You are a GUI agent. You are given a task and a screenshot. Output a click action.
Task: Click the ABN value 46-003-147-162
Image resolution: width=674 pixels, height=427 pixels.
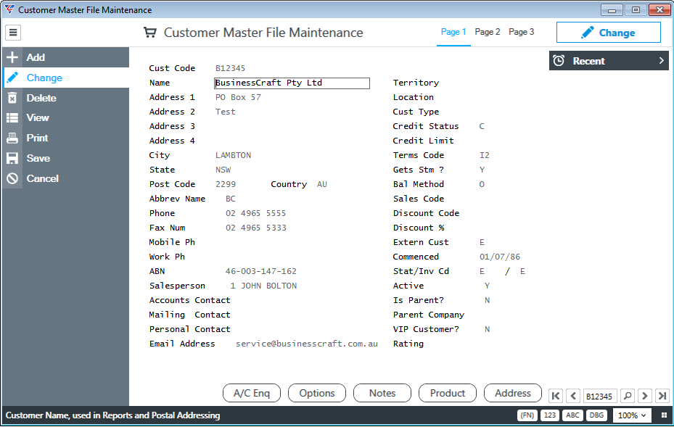pos(261,271)
